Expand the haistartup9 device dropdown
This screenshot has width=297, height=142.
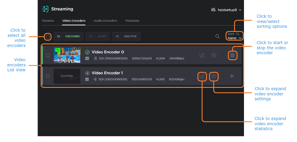click(x=227, y=10)
